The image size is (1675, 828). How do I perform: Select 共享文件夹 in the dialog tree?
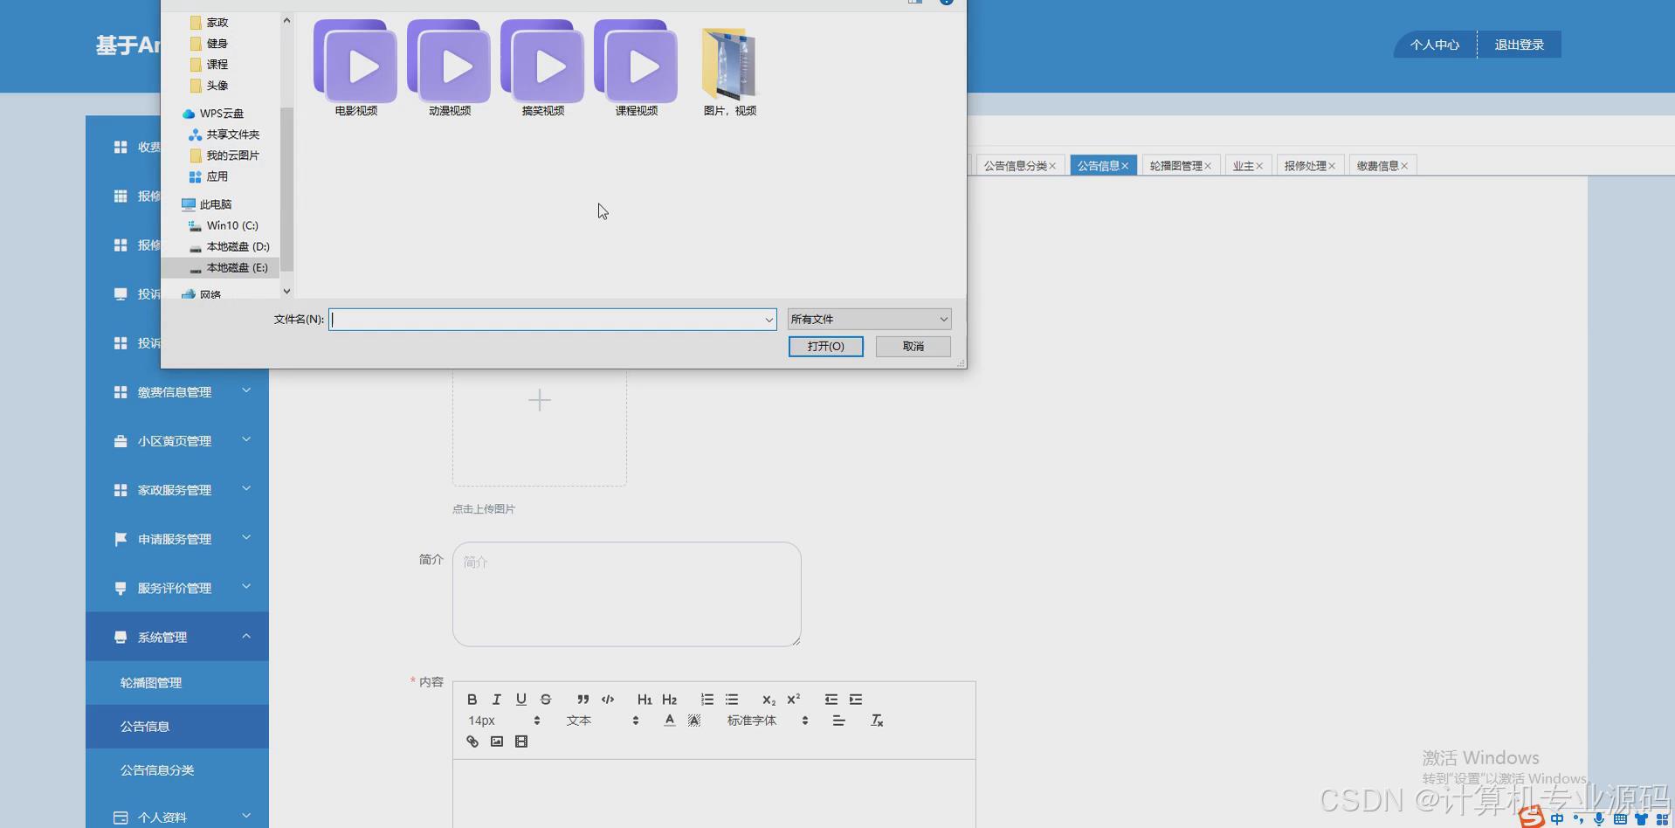[x=232, y=135]
